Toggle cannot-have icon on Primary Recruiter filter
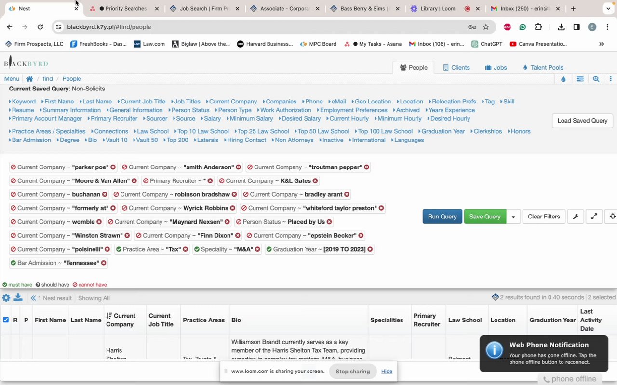The width and height of the screenshot is (617, 385). (146, 181)
